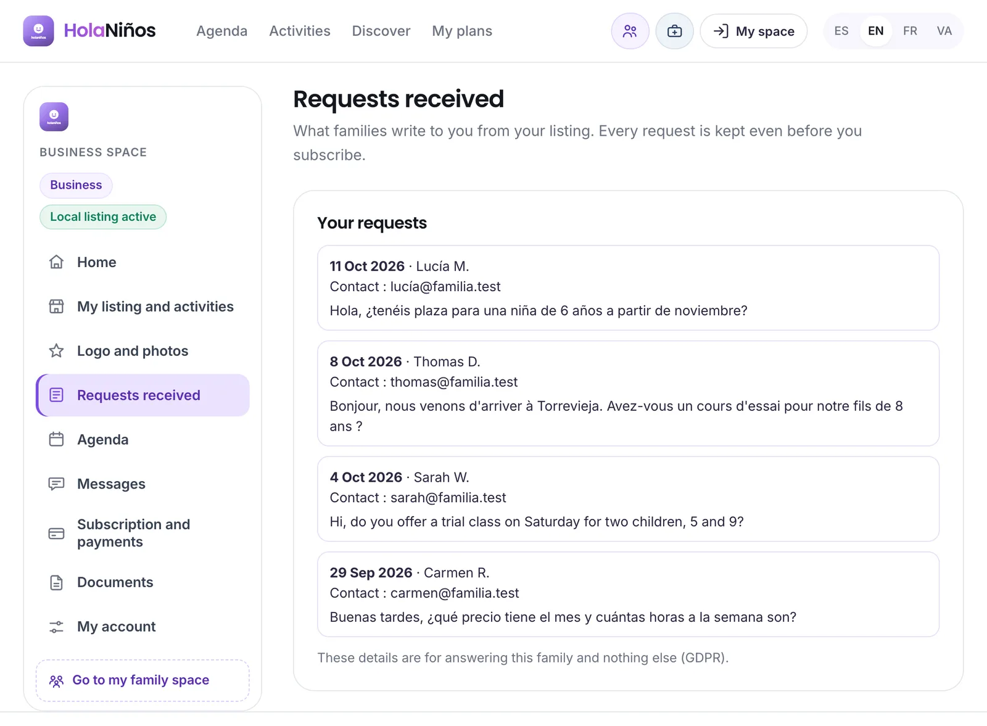Screen dimensions: 987x726
Task: Open Agenda in top navigation
Action: point(221,31)
